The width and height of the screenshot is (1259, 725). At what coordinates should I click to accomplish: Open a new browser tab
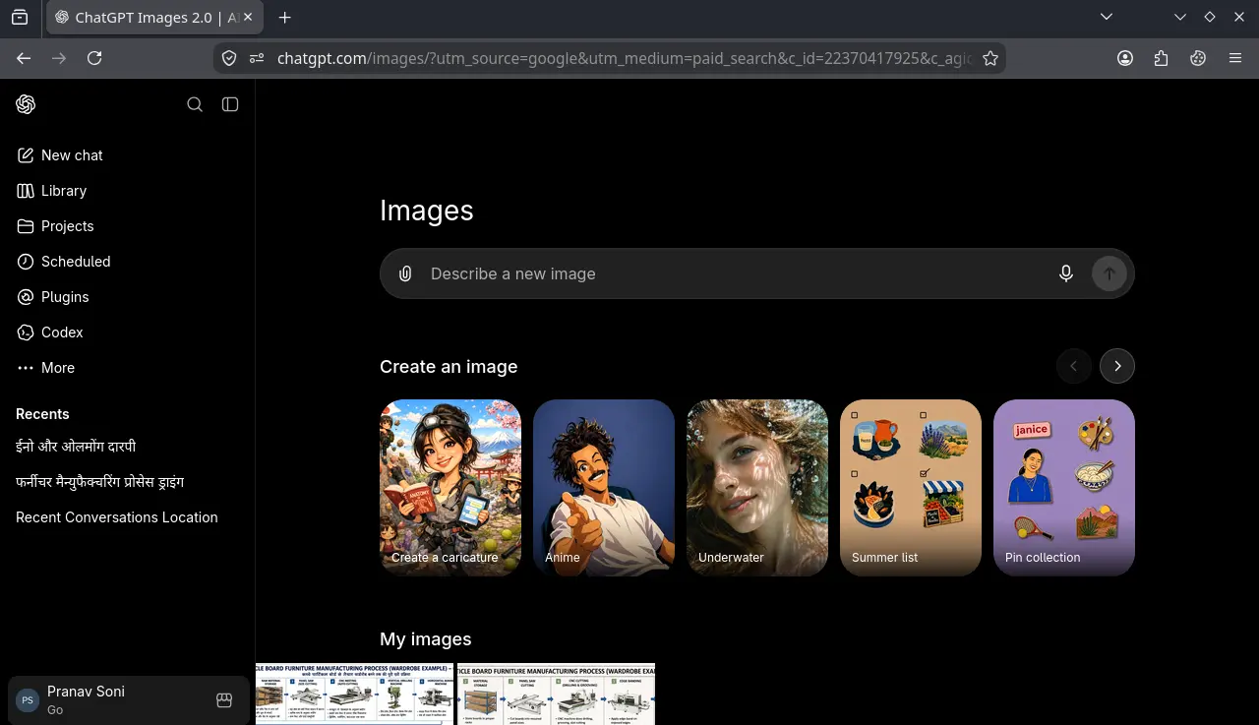coord(284,18)
